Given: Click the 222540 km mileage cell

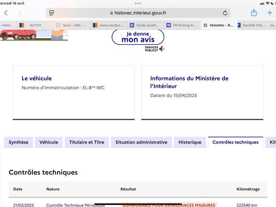Looking at the screenshot, I should pos(247,205).
